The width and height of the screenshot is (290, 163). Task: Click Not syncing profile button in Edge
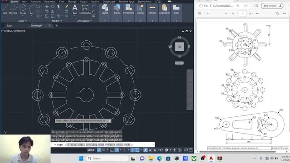(272, 6)
